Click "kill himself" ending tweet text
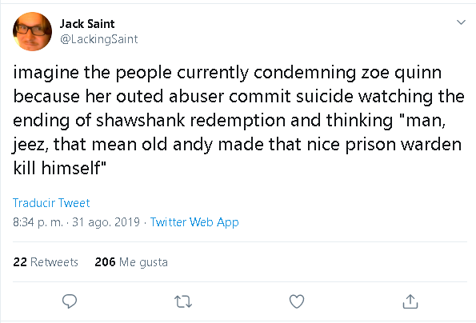 [x=59, y=168]
